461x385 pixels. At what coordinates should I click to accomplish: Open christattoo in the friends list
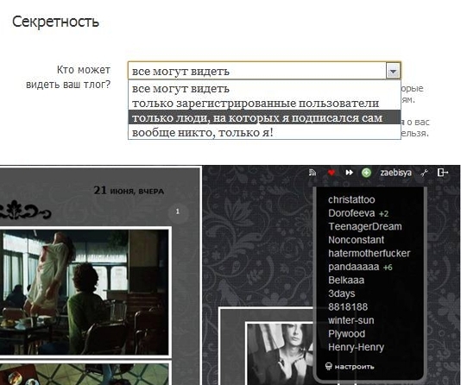coord(351,200)
